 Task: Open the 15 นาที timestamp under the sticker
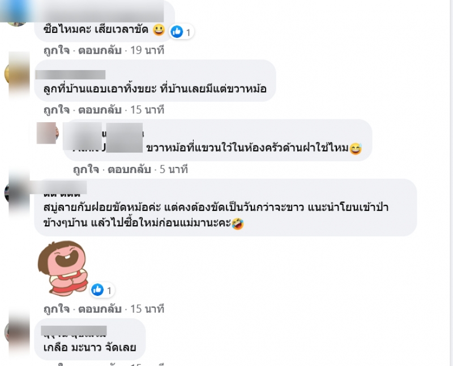click(147, 309)
